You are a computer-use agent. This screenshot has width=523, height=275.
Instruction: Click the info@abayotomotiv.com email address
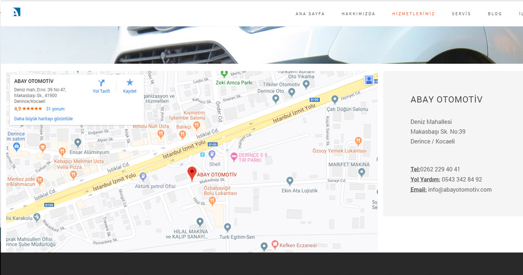pyautogui.click(x=460, y=190)
